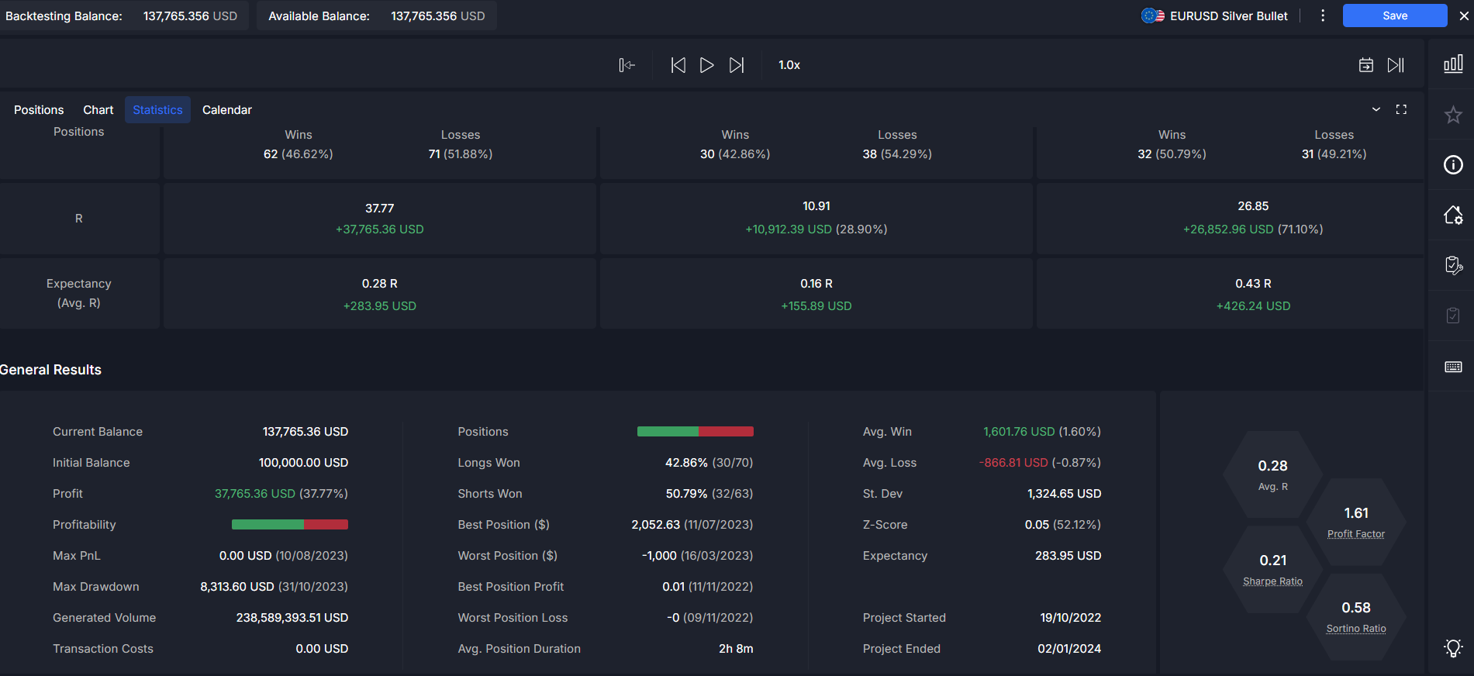Click the 0.28 Avg. R hexagon
Image resolution: width=1474 pixels, height=676 pixels.
point(1272,474)
